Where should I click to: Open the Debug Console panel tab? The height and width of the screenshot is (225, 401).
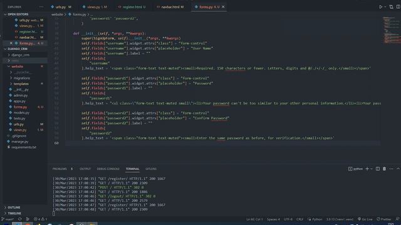click(108, 169)
